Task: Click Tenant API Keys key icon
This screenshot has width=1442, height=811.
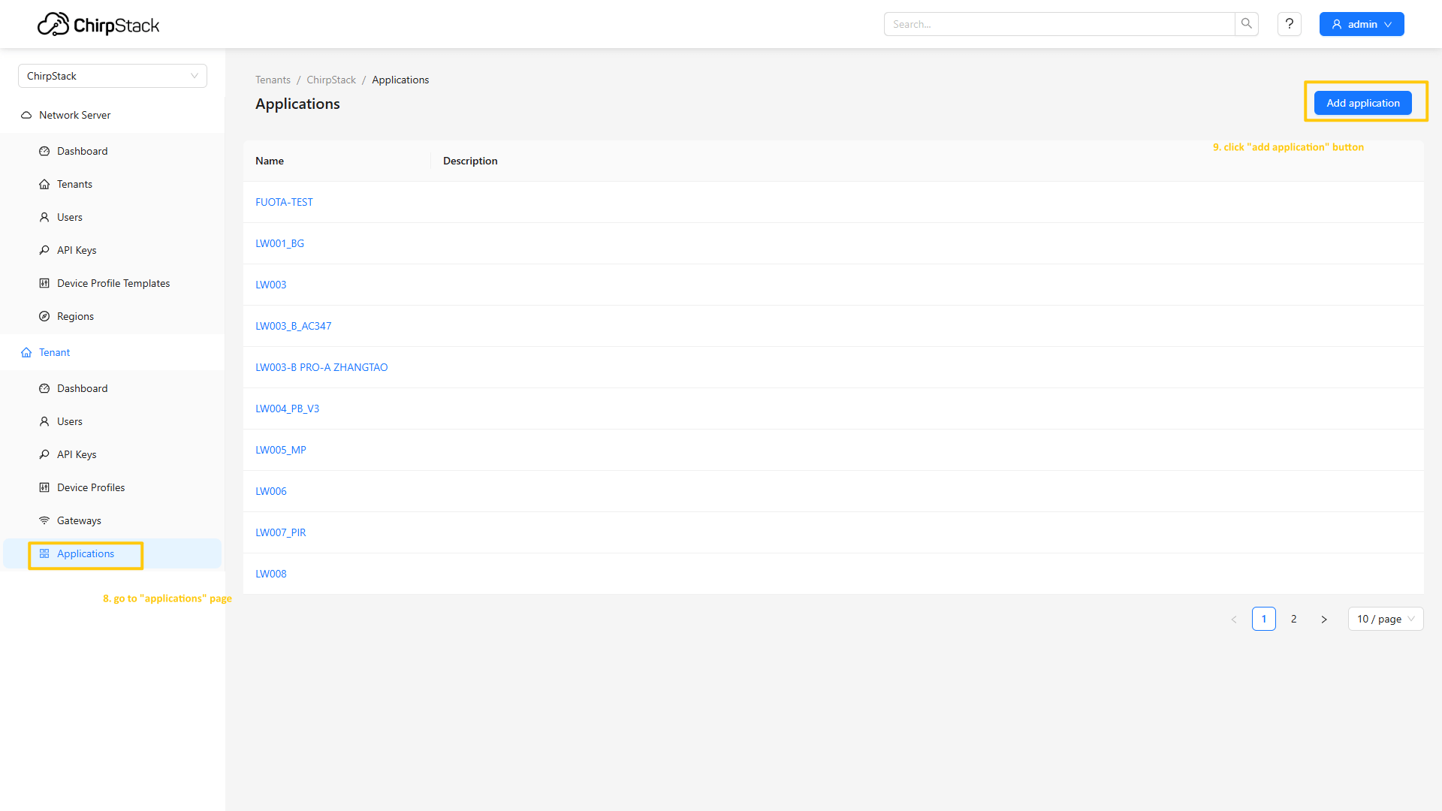Action: (44, 454)
